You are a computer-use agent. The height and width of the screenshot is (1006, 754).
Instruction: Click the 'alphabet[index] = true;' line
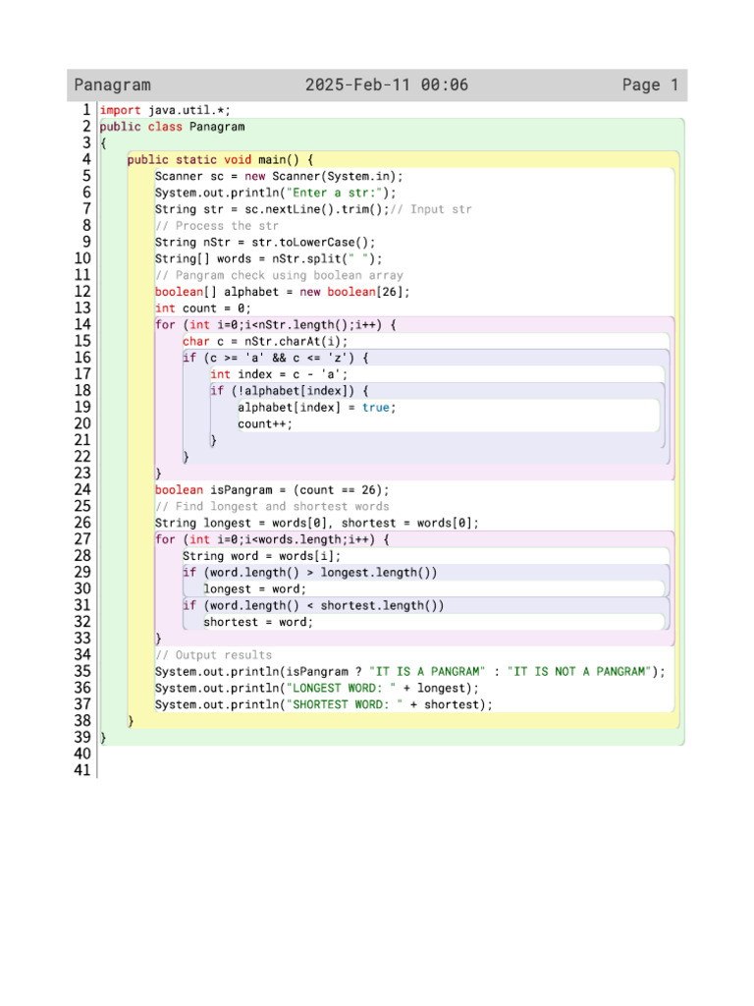tap(317, 408)
